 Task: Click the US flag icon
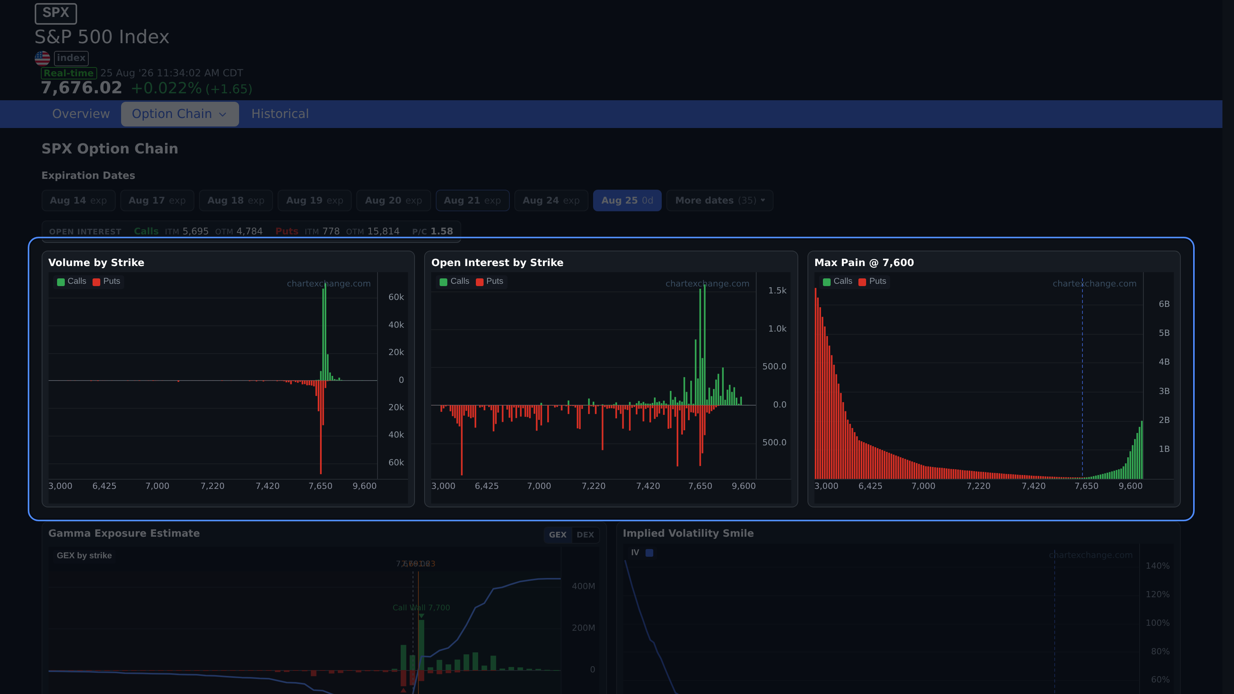pyautogui.click(x=42, y=58)
